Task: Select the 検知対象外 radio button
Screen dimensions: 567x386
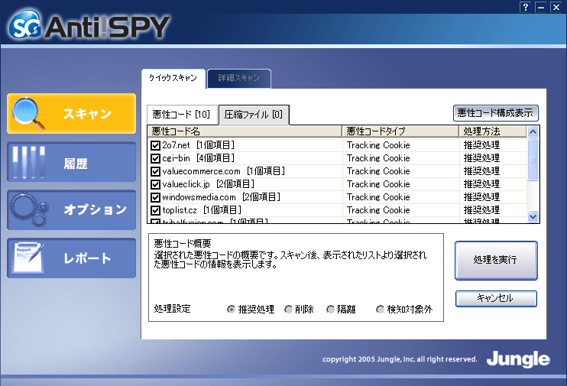Action: click(380, 310)
